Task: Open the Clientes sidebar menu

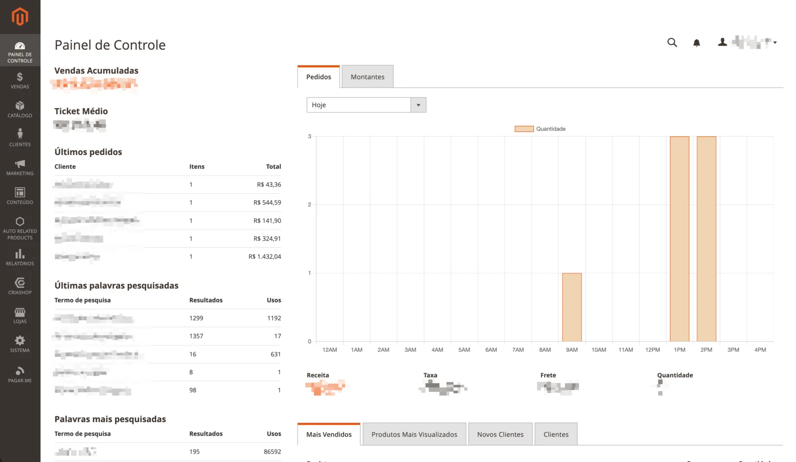Action: [20, 138]
